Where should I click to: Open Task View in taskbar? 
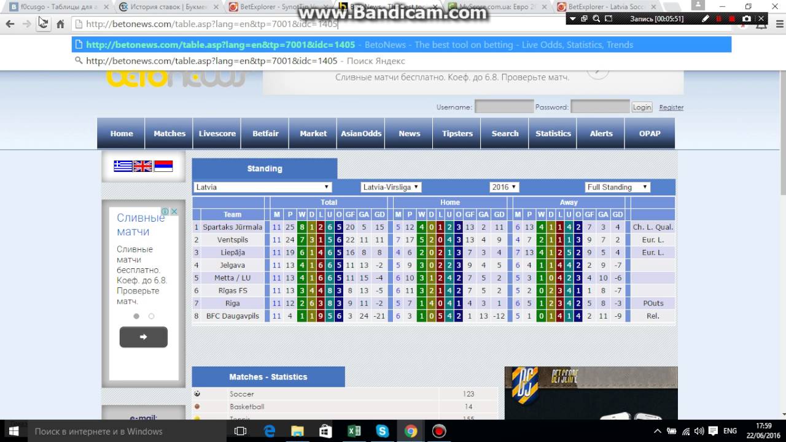[x=241, y=431]
